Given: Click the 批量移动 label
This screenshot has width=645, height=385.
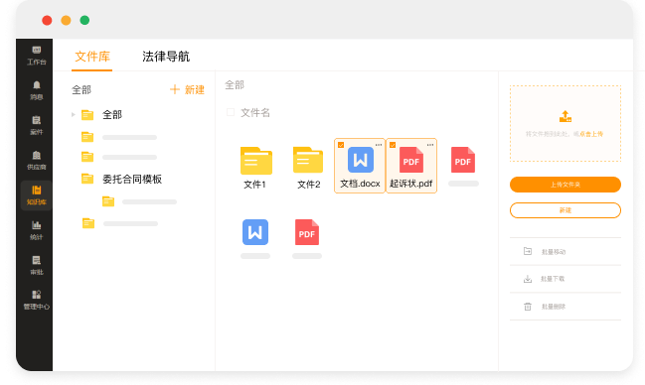Looking at the screenshot, I should tap(554, 251).
